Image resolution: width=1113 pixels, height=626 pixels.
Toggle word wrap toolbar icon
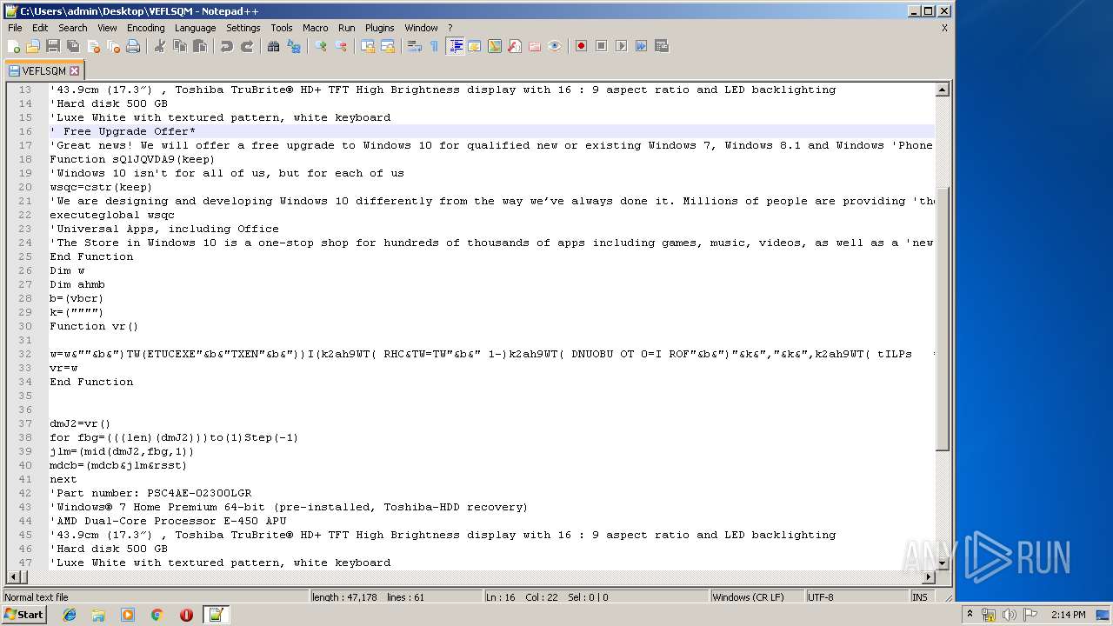click(x=415, y=46)
